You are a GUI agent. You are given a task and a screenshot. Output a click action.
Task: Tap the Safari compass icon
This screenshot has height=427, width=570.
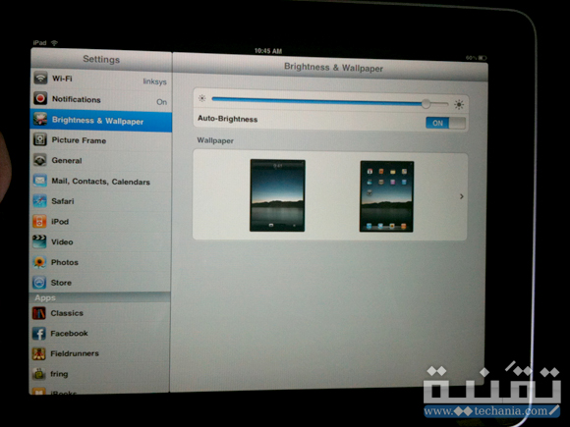(40, 200)
